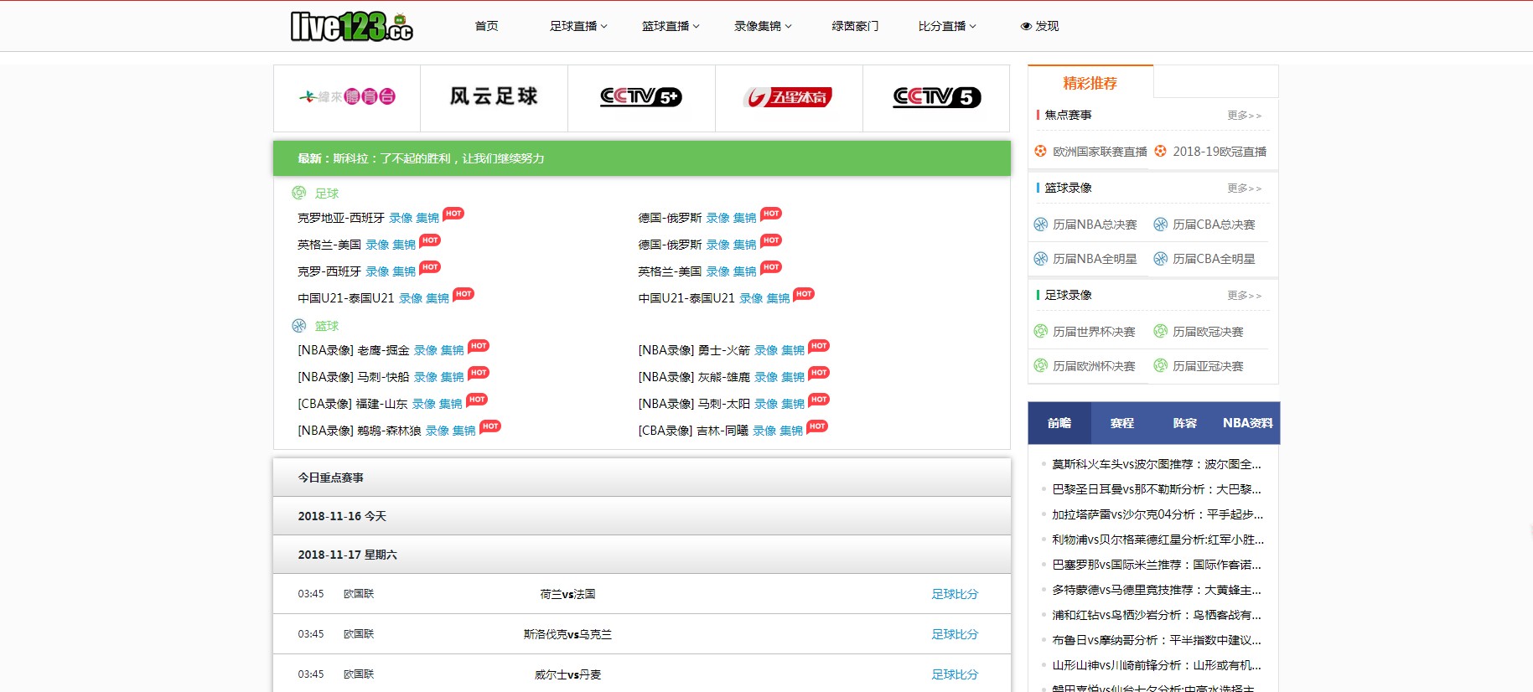Click the live123.cc site logo
Viewport: 1533px width, 692px height.
click(351, 26)
